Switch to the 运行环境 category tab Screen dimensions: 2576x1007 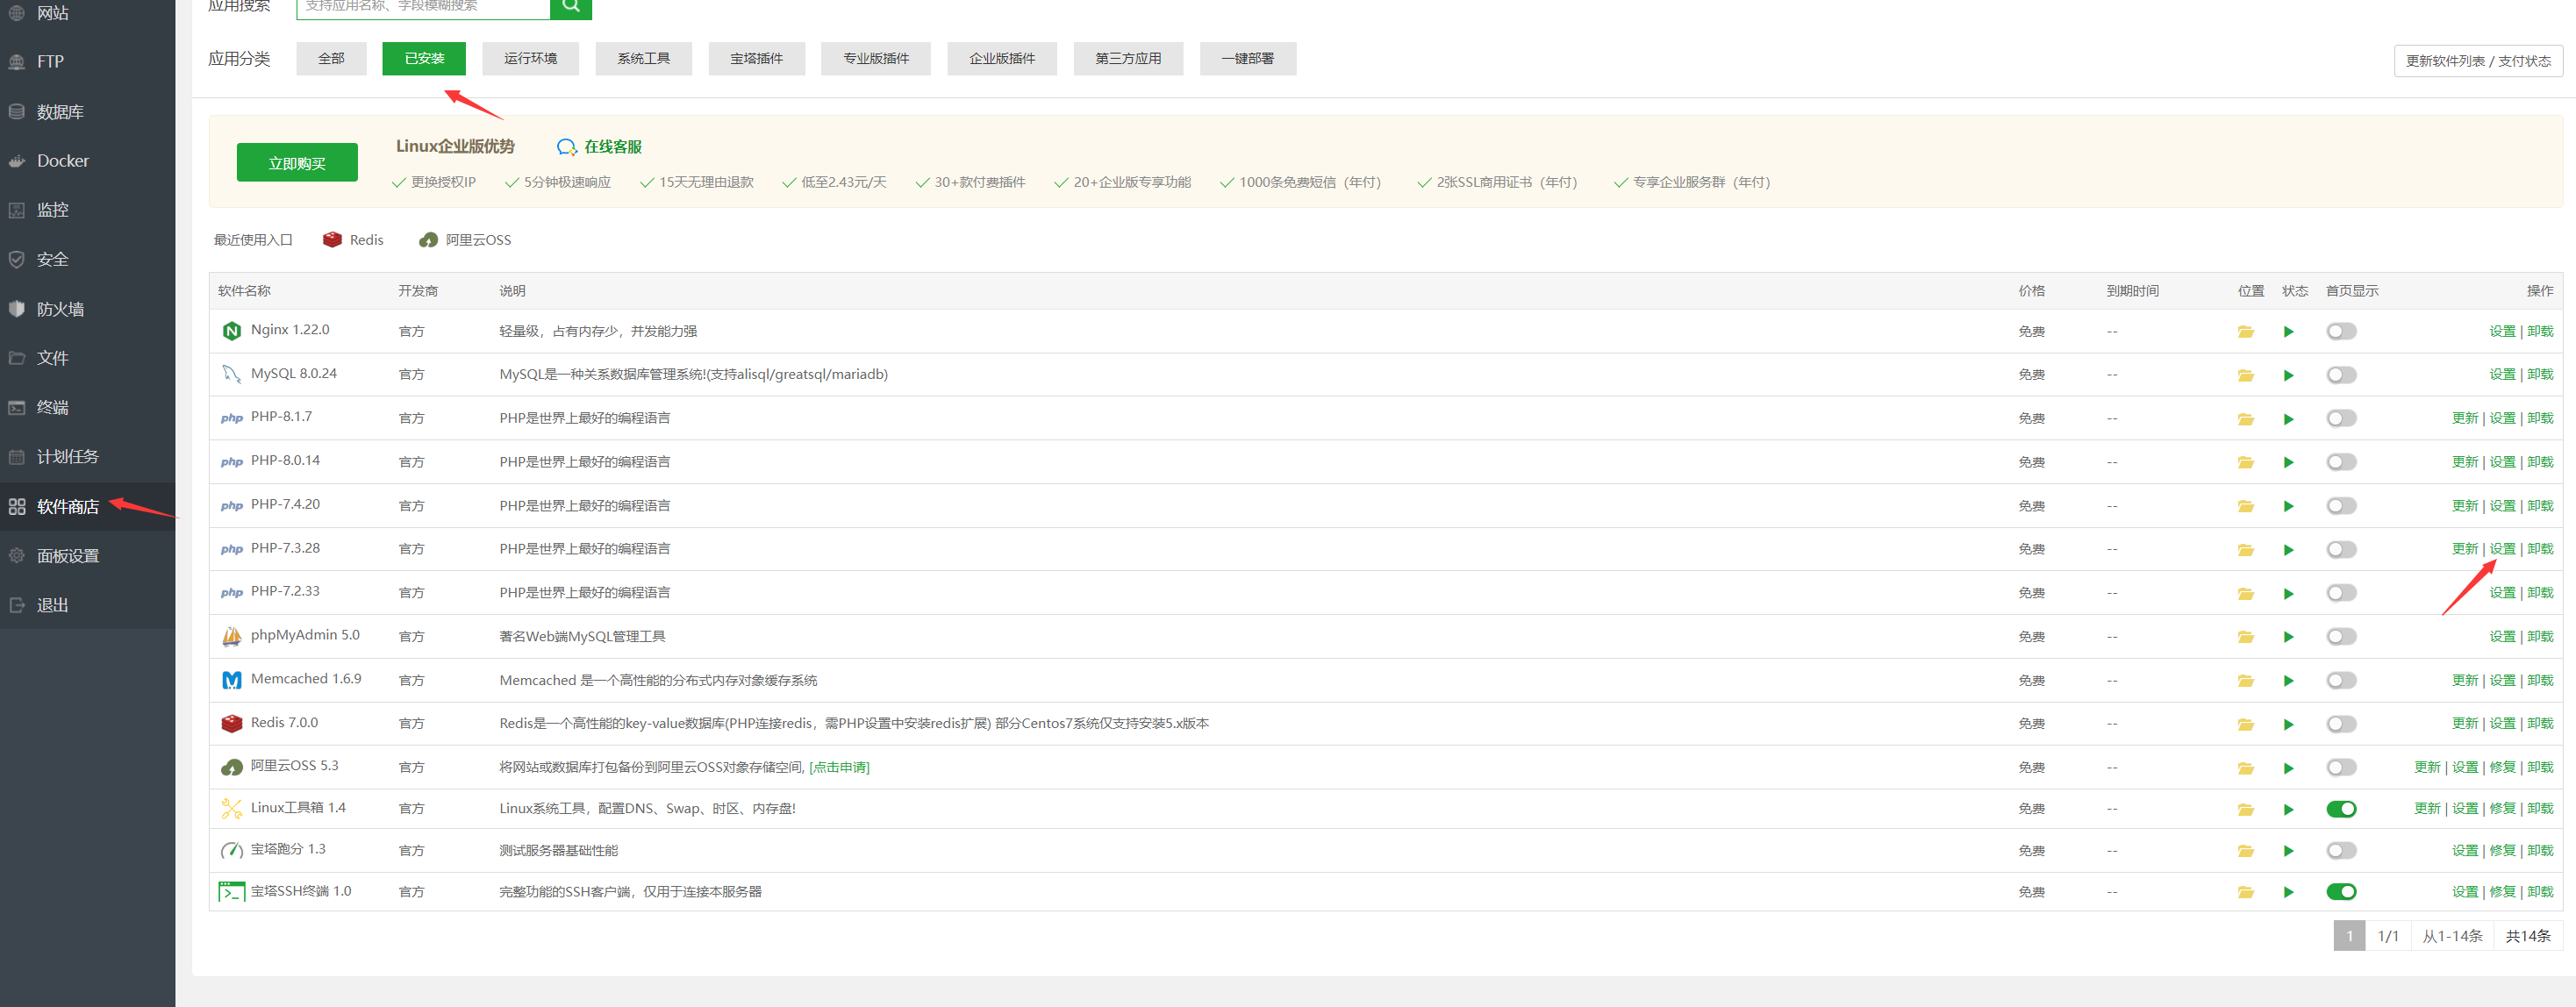[530, 59]
